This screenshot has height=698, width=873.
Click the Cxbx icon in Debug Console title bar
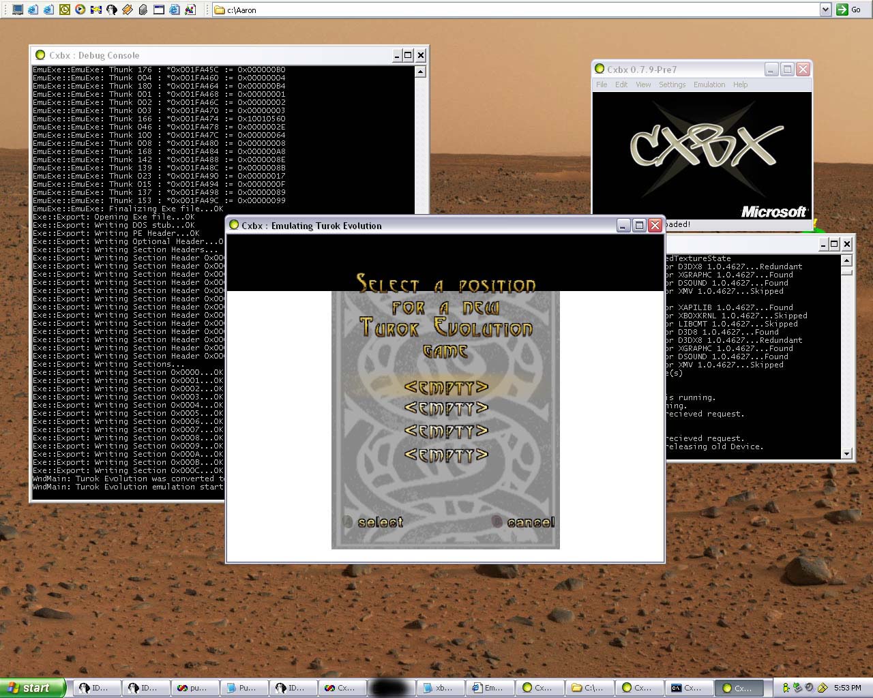click(40, 55)
